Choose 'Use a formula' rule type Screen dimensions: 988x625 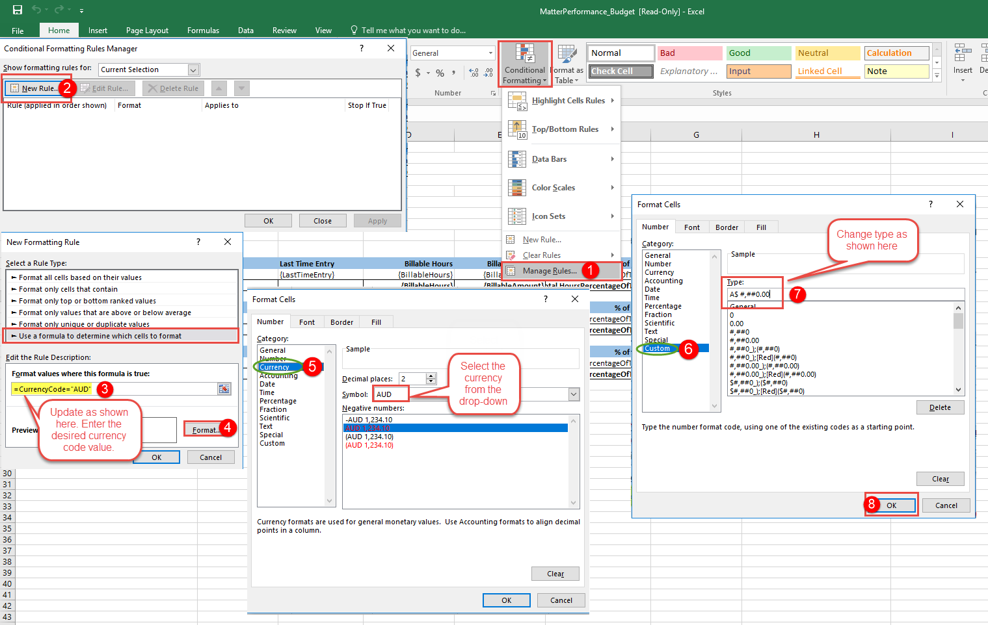coord(100,336)
